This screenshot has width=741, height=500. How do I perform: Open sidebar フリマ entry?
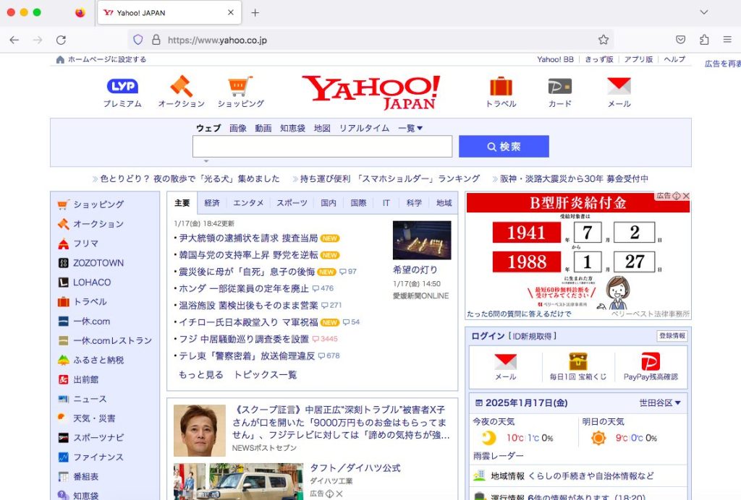[x=78, y=243]
